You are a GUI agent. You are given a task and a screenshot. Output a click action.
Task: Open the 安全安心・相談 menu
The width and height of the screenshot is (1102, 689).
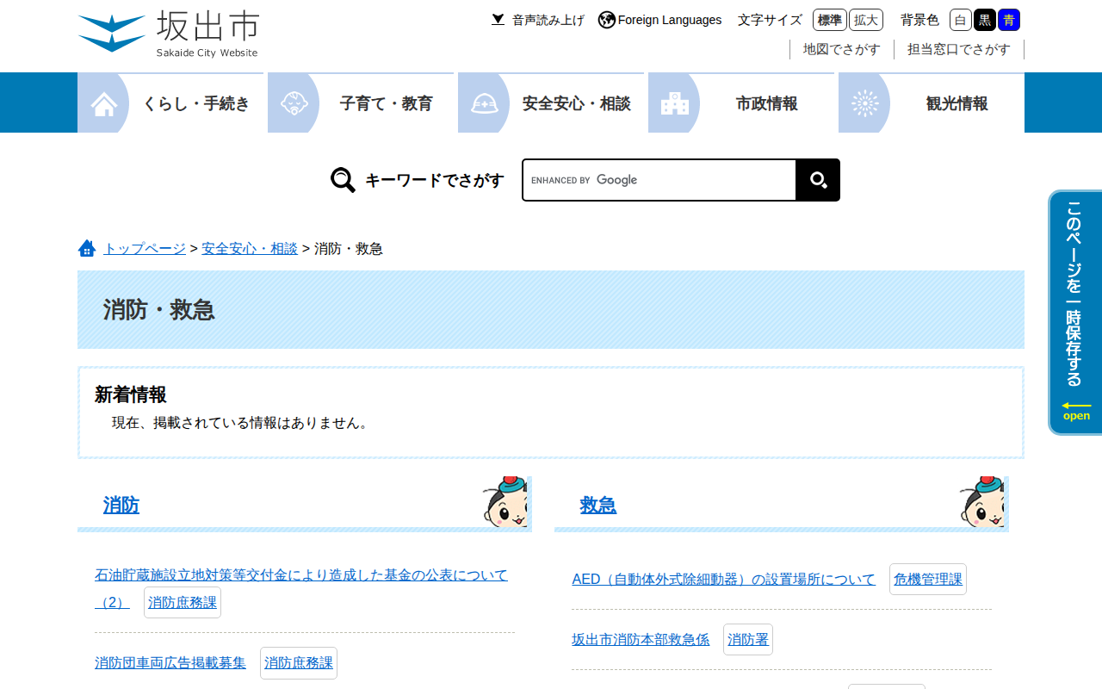point(551,103)
